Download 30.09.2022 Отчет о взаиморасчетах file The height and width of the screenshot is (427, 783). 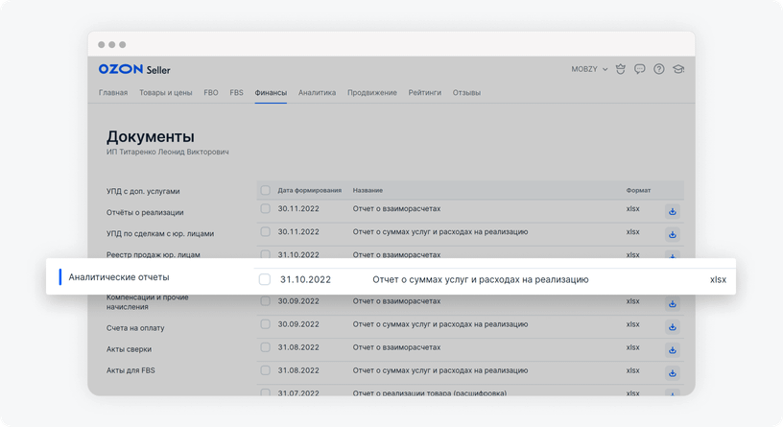pos(673,303)
